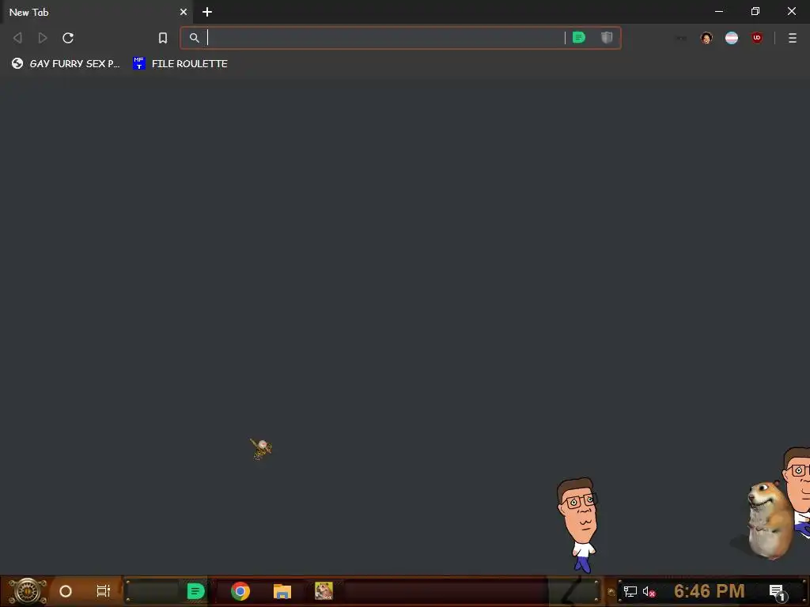Launch Google Chrome from the taskbar

pos(240,591)
